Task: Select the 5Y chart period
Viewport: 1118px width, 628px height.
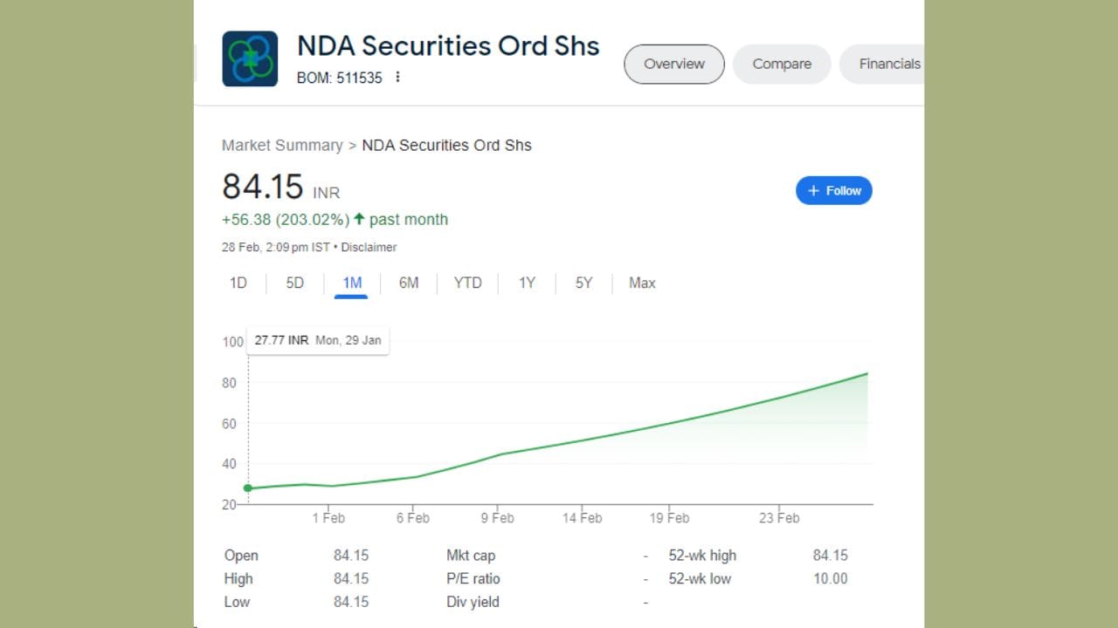Action: 583,283
